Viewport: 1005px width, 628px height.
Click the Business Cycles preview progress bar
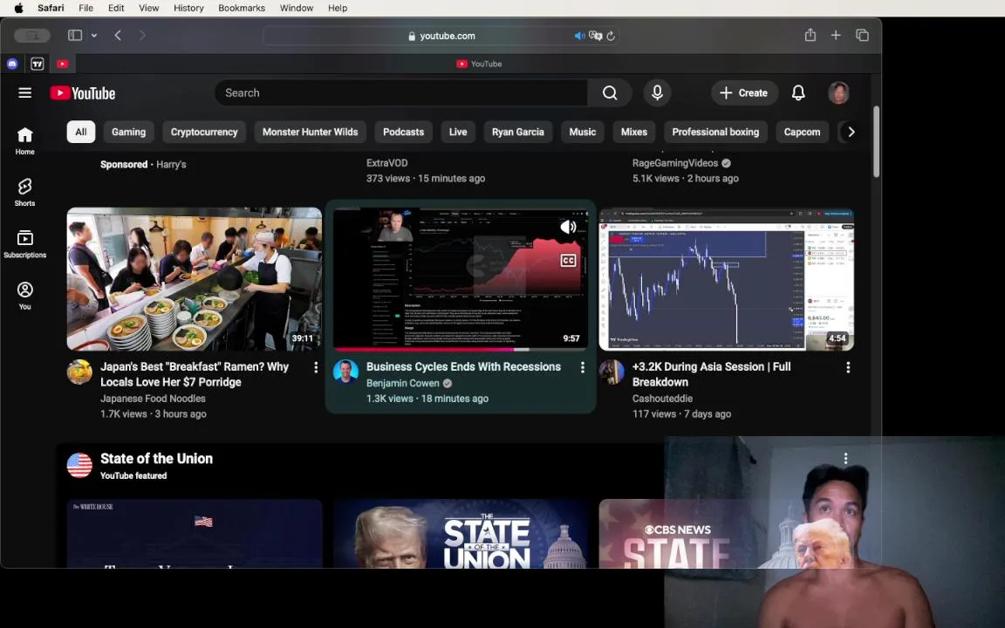point(461,349)
